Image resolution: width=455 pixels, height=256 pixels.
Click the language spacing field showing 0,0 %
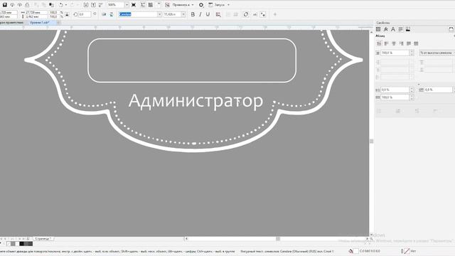[x=439, y=90]
